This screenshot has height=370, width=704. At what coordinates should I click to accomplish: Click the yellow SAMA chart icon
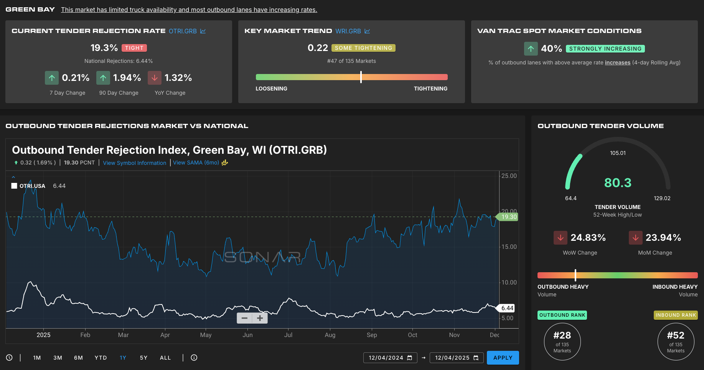click(225, 163)
